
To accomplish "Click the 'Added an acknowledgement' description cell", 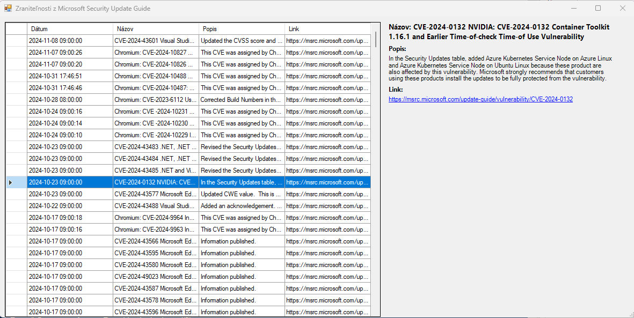I will (x=242, y=206).
